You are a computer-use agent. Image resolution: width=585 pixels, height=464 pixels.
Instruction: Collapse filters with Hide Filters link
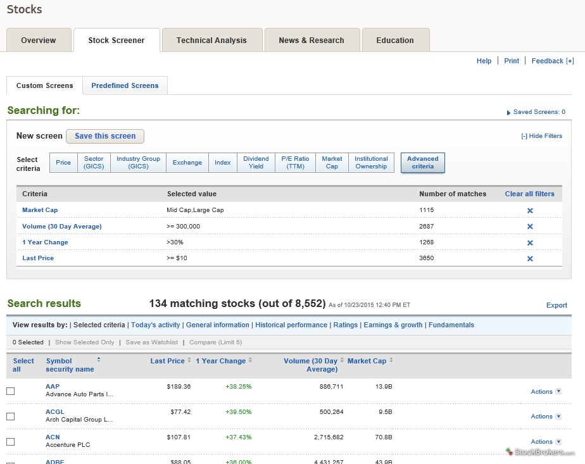click(x=541, y=136)
